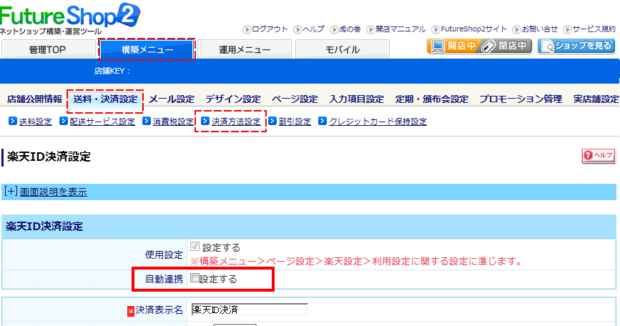
Task: Click the 開店マニュアル arrow icon
Action: click(370, 29)
